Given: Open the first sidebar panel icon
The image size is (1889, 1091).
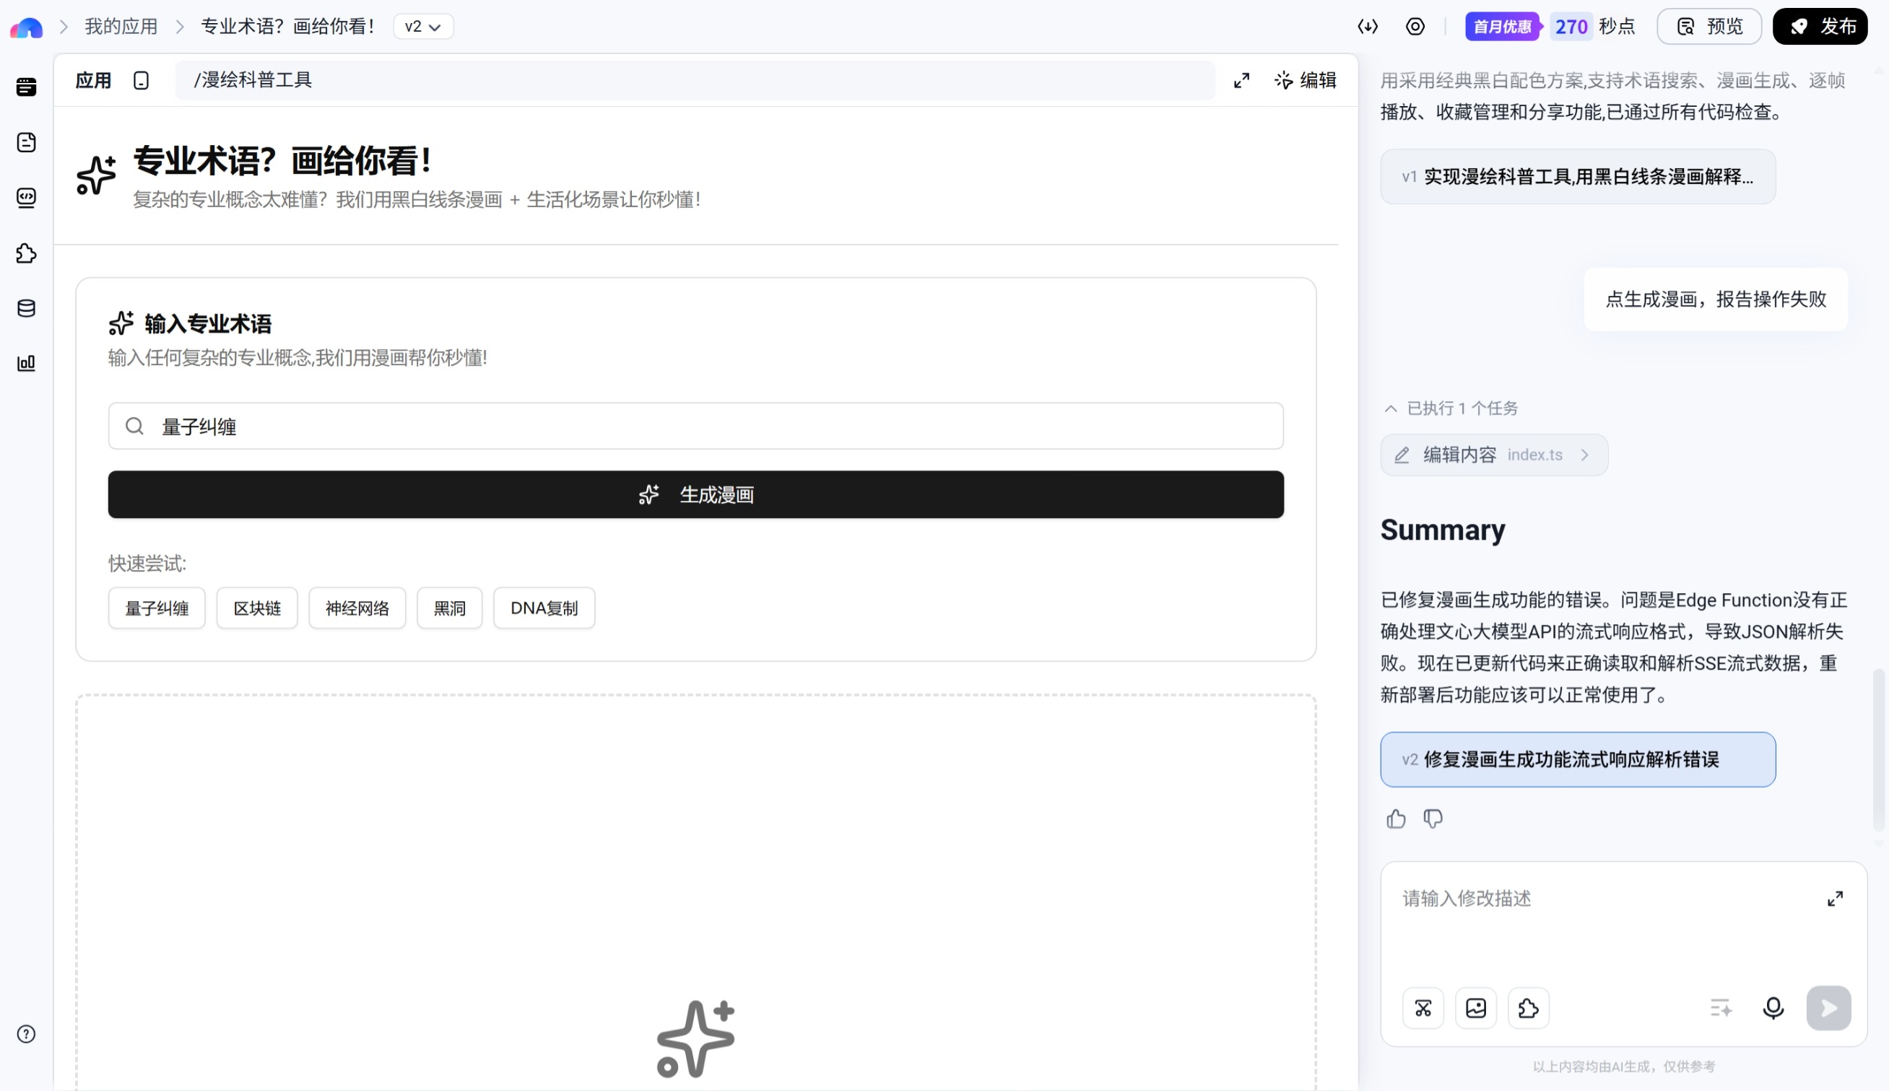Looking at the screenshot, I should pyautogui.click(x=26, y=87).
